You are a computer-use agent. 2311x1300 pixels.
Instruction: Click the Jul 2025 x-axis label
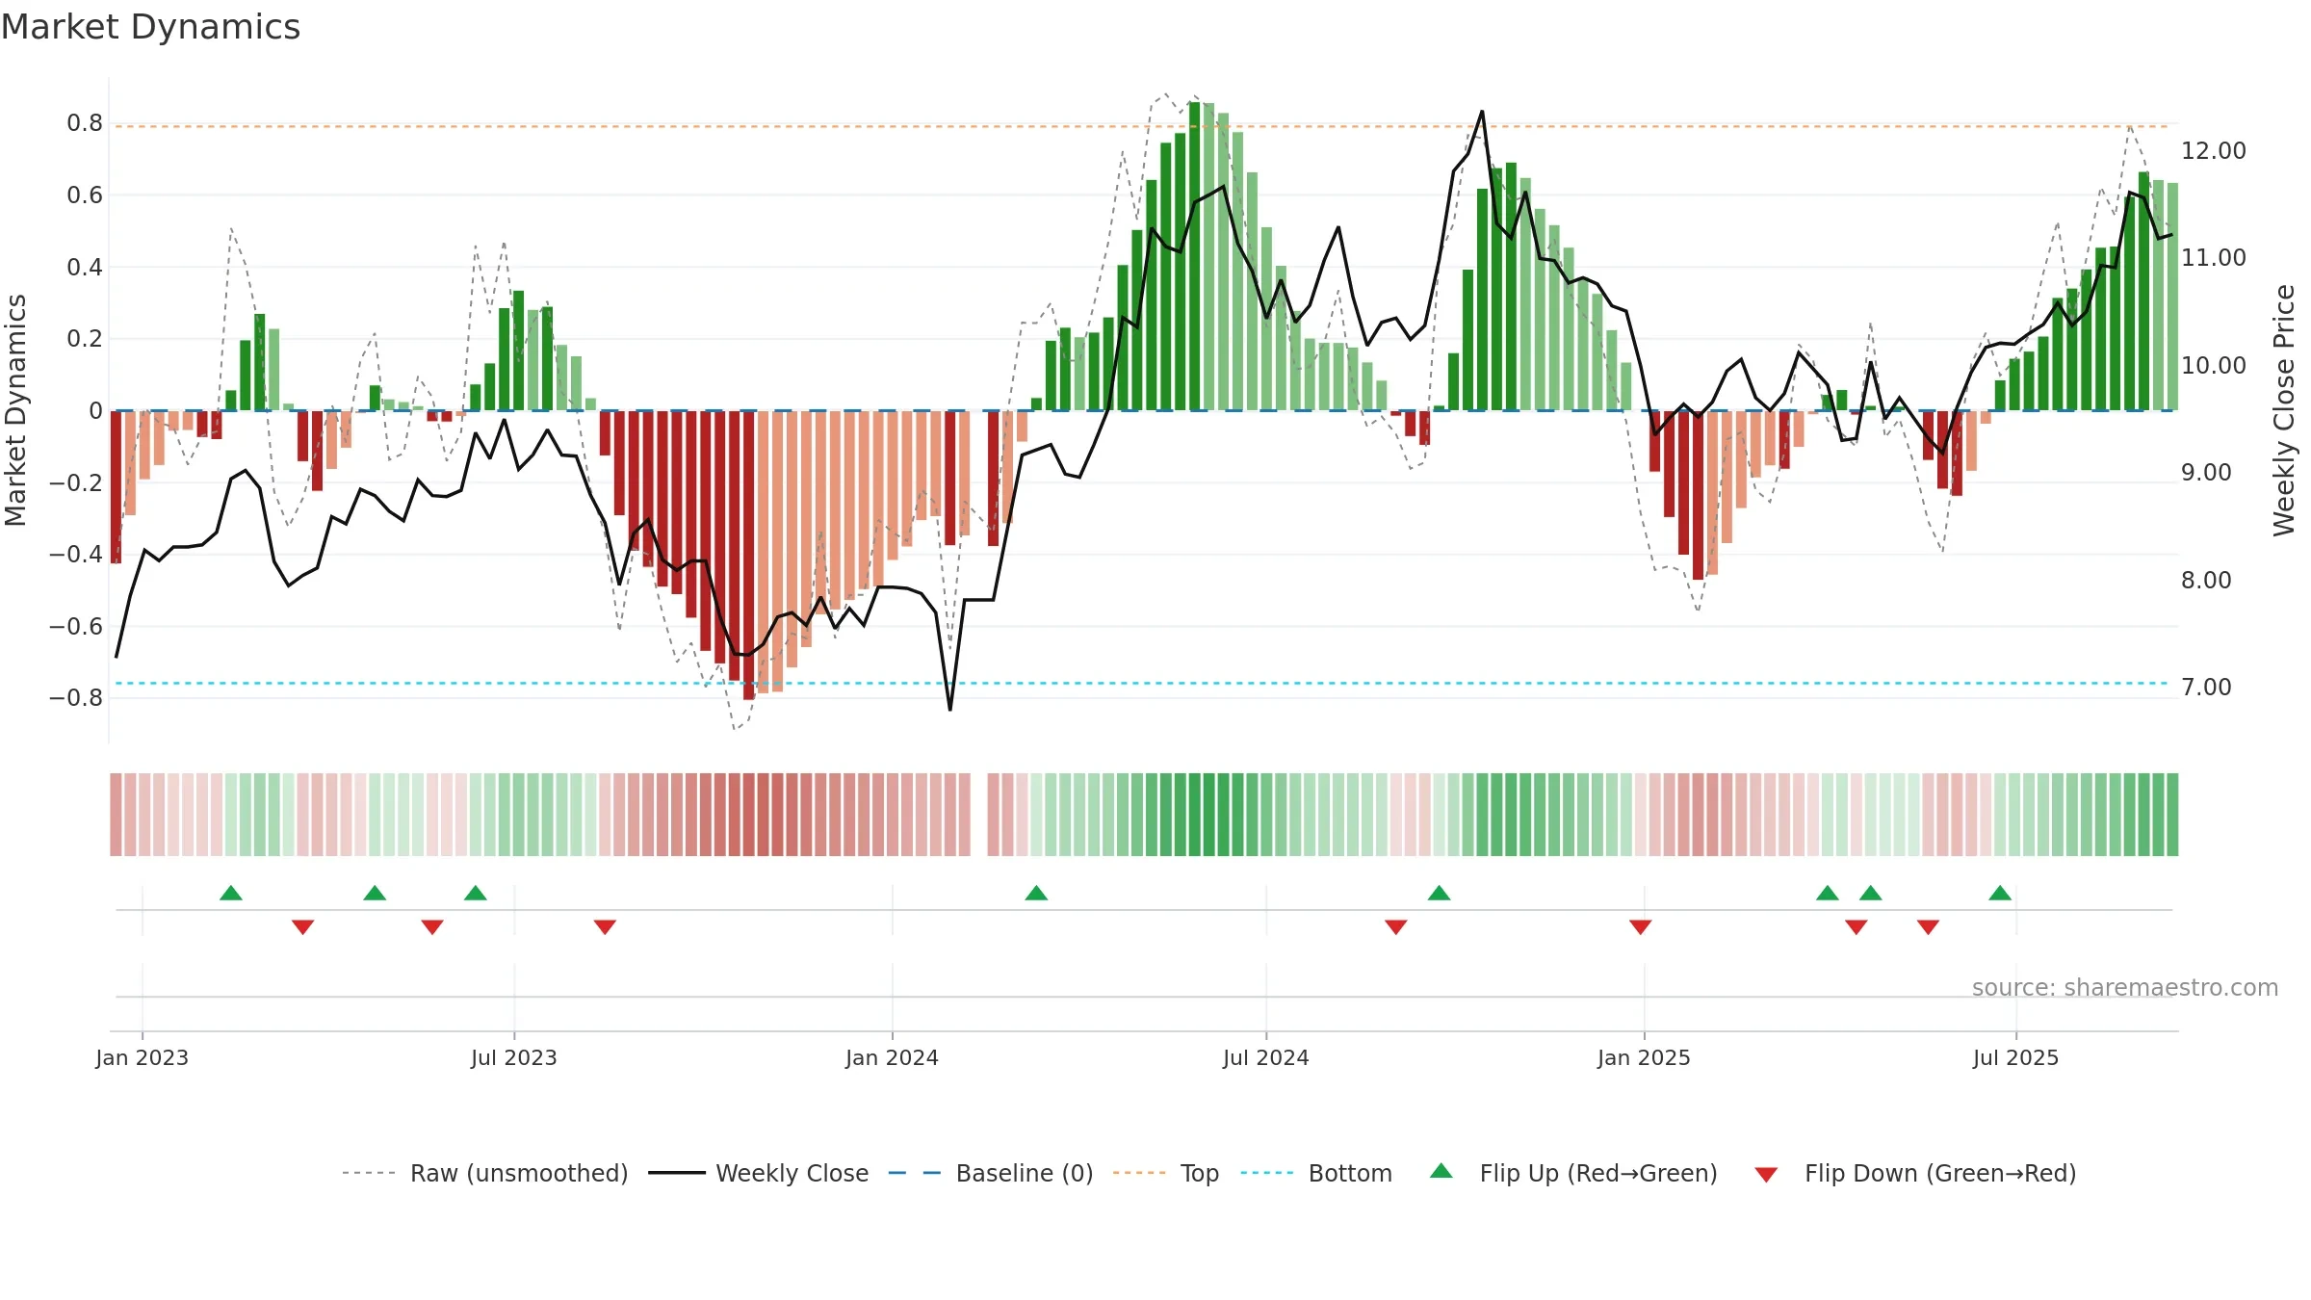coord(2016,1057)
